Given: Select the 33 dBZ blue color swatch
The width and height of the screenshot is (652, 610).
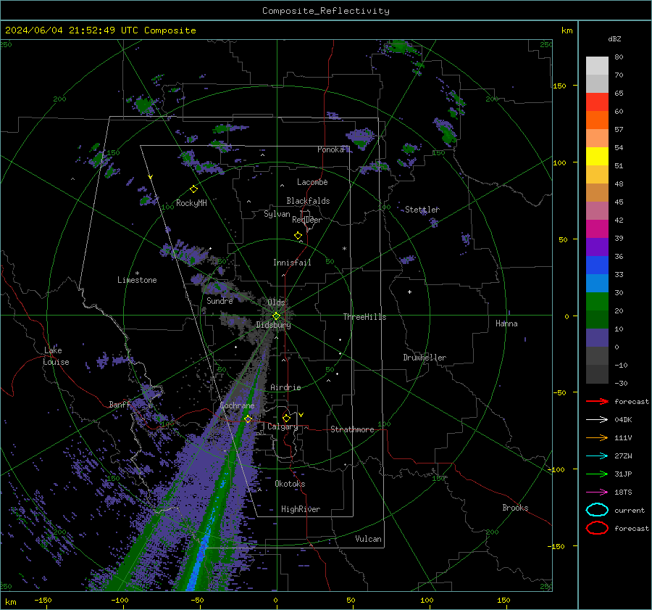Looking at the screenshot, I should 597,265.
